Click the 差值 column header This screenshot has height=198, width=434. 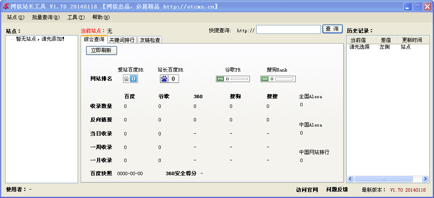[x=387, y=40]
